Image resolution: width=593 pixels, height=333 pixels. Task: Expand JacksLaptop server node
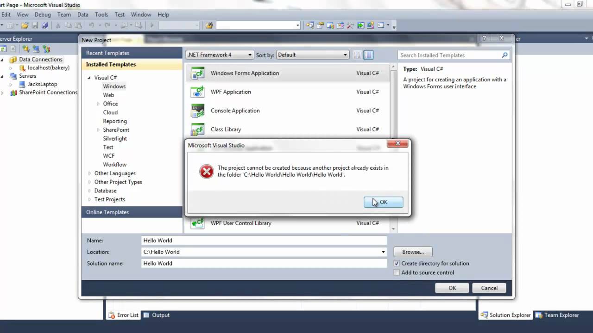(x=11, y=85)
